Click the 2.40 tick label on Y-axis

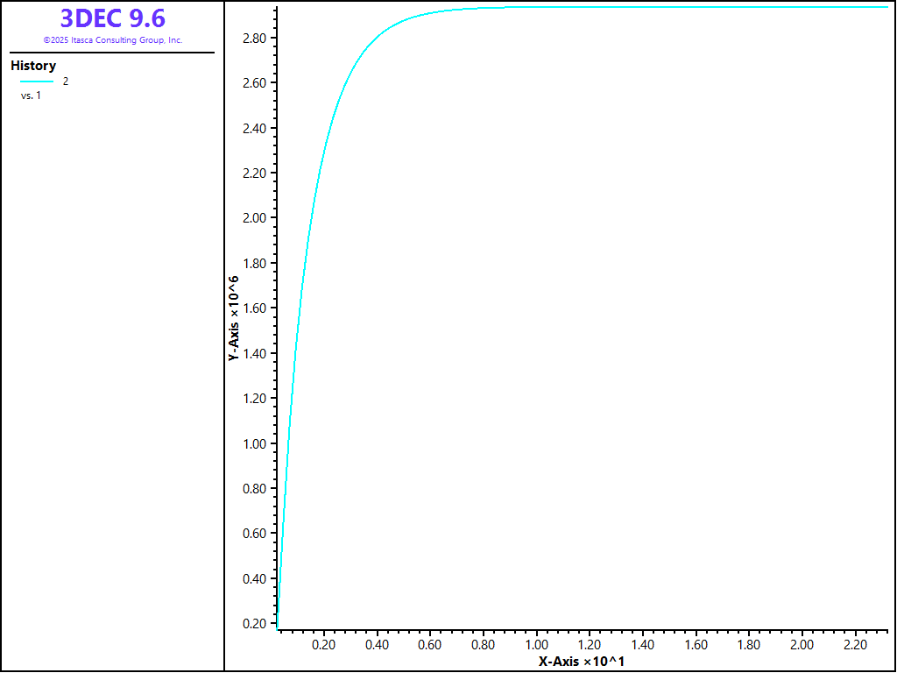255,129
